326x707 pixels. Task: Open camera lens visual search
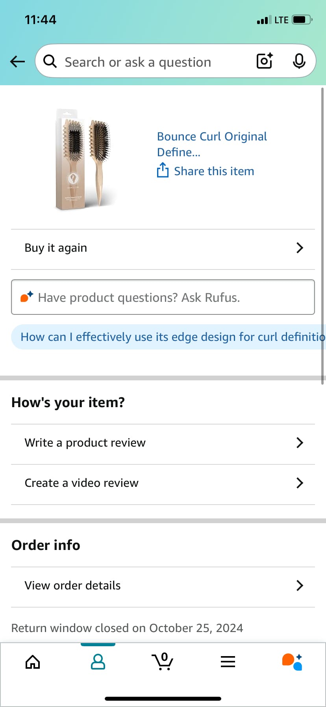[x=265, y=61]
